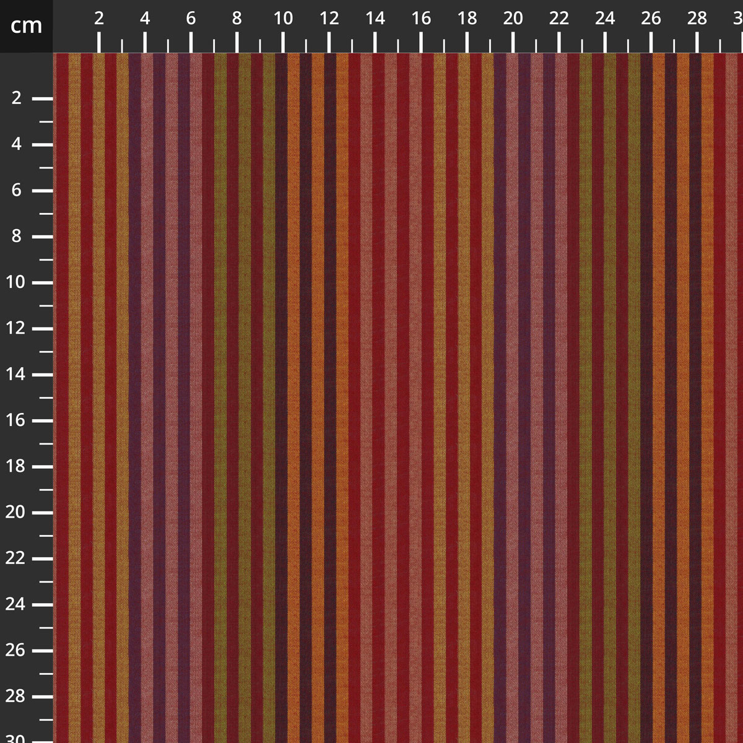The image size is (743, 743).
Task: Click the 26 mark on left ruler
Action: pos(17,650)
